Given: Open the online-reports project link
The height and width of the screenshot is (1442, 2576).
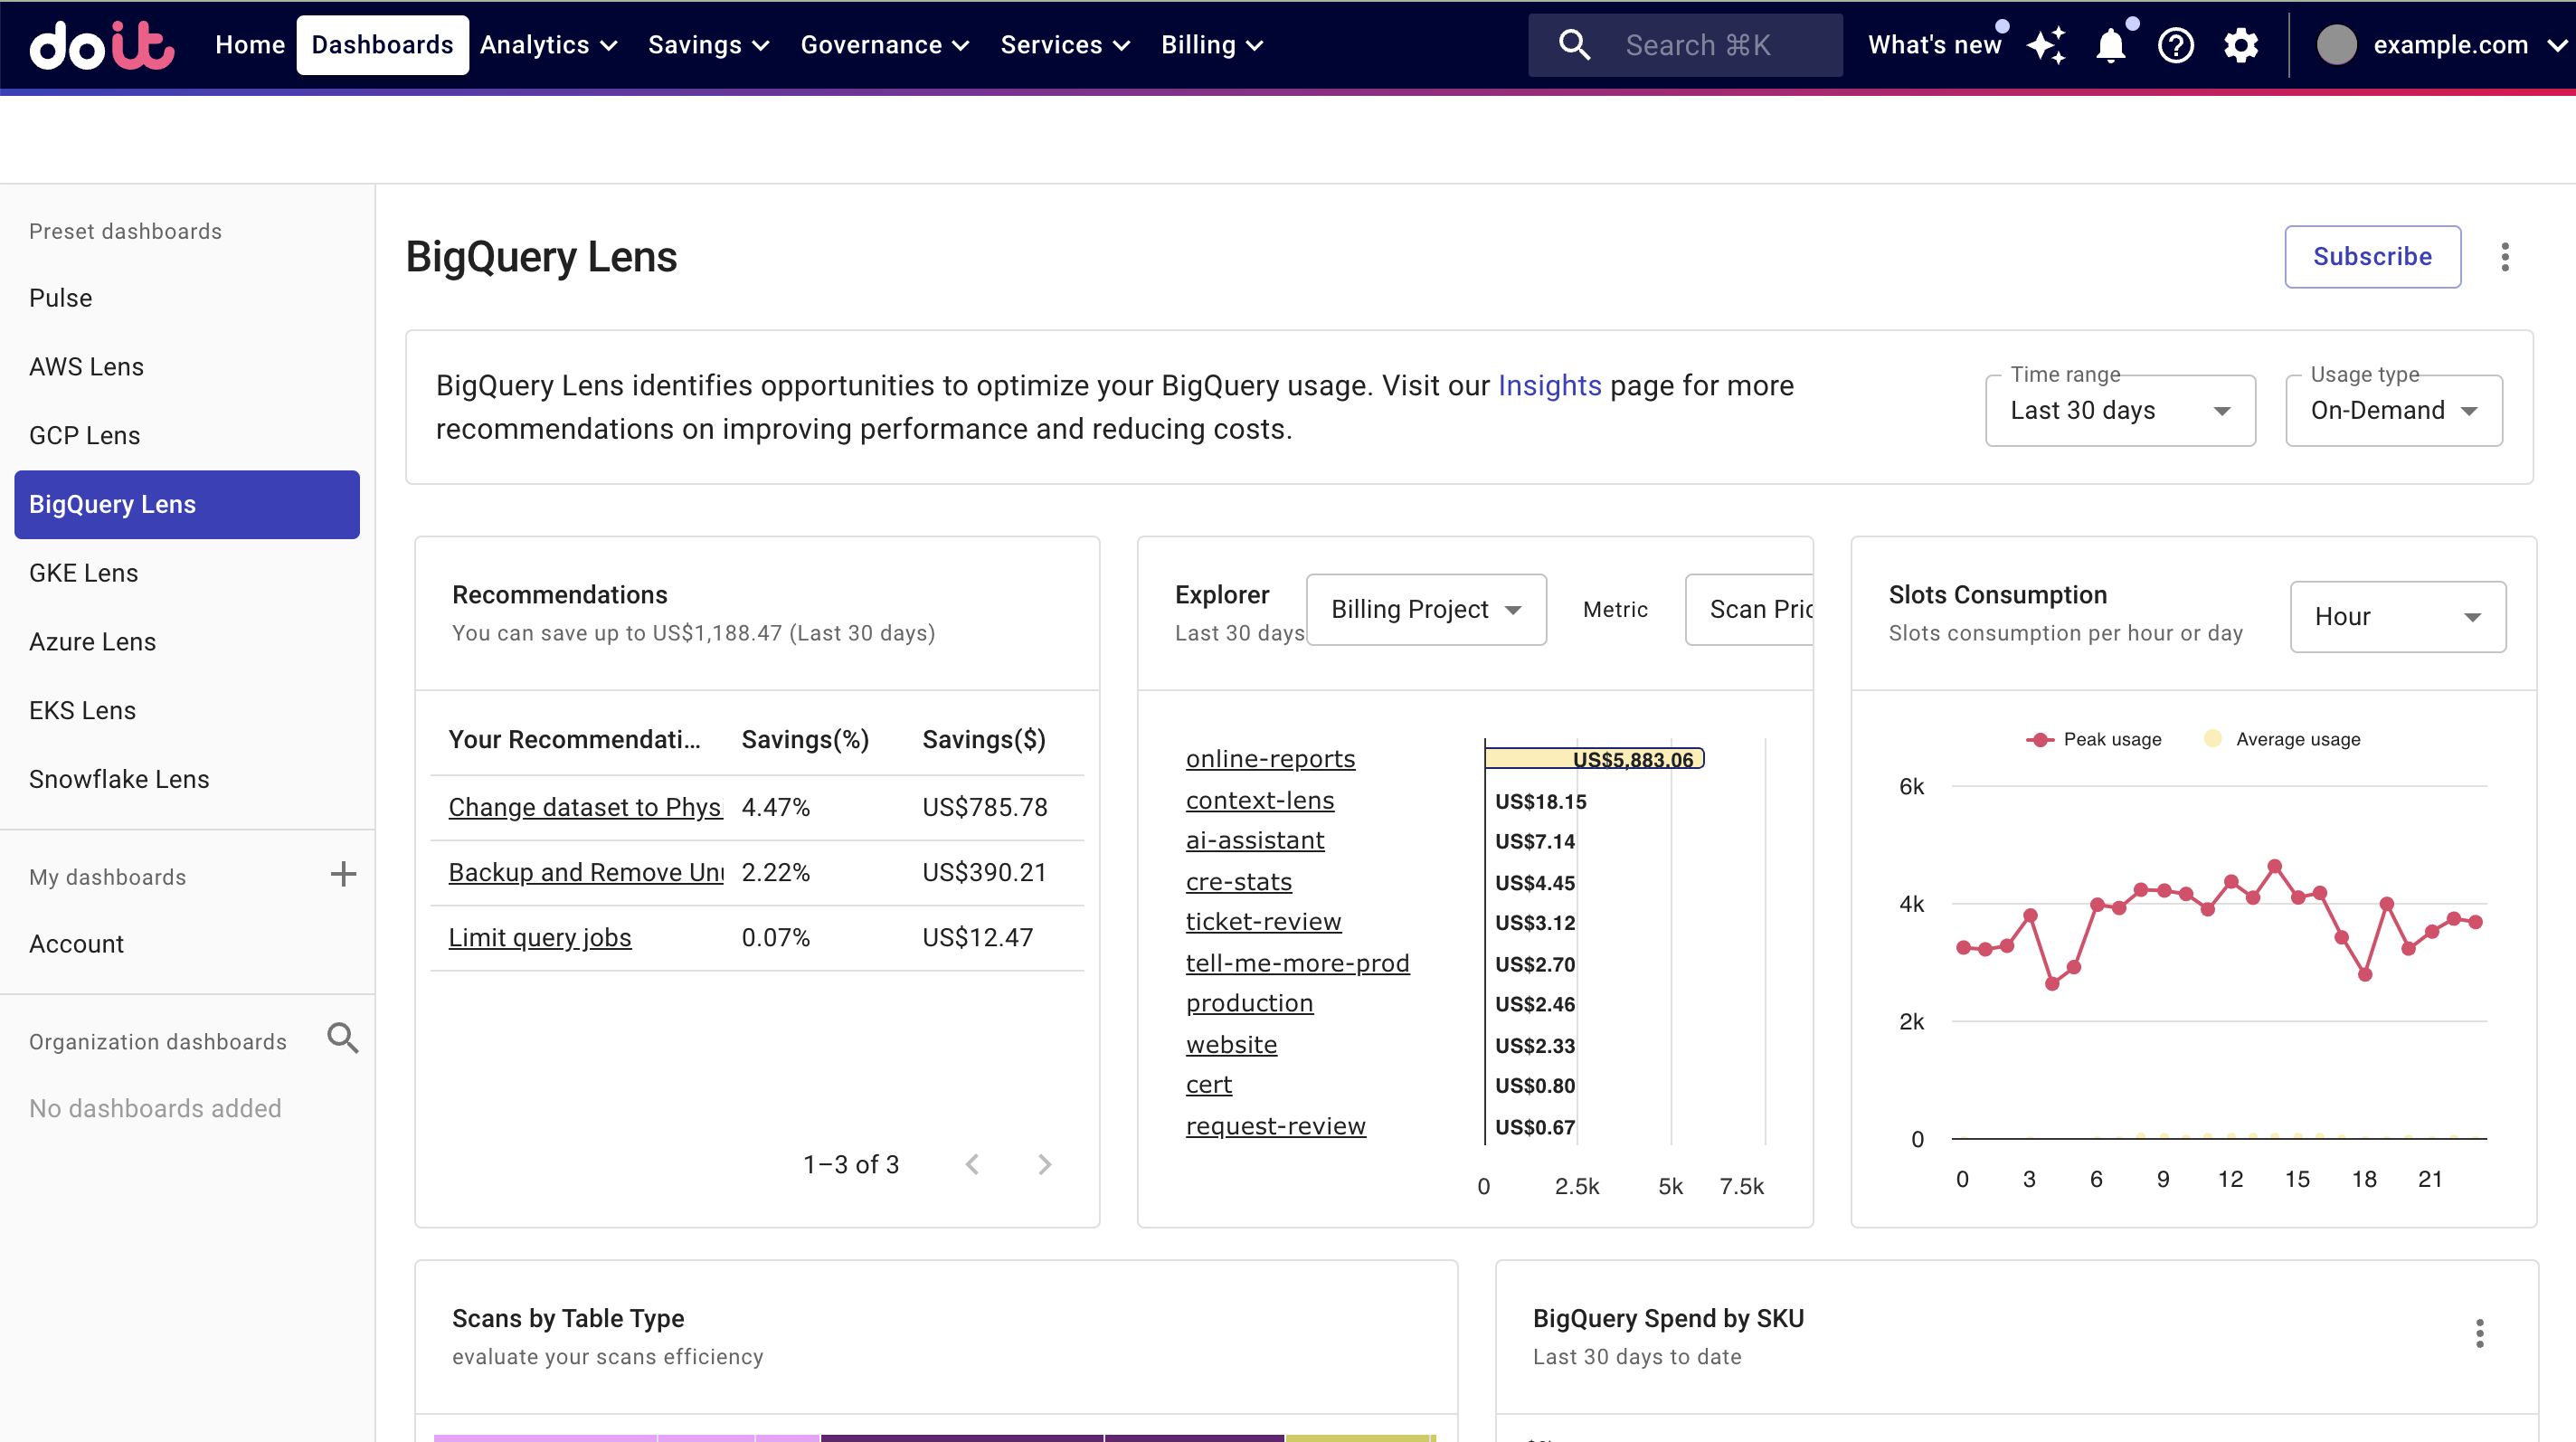Looking at the screenshot, I should point(1270,759).
